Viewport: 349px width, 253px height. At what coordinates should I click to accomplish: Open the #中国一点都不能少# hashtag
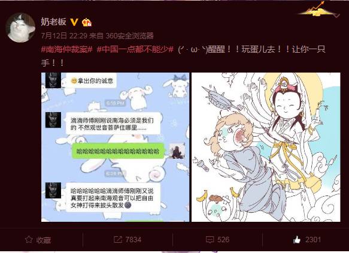135,49
